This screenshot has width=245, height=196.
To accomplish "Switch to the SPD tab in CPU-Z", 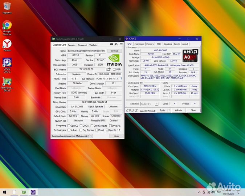I will click(x=159, y=44).
